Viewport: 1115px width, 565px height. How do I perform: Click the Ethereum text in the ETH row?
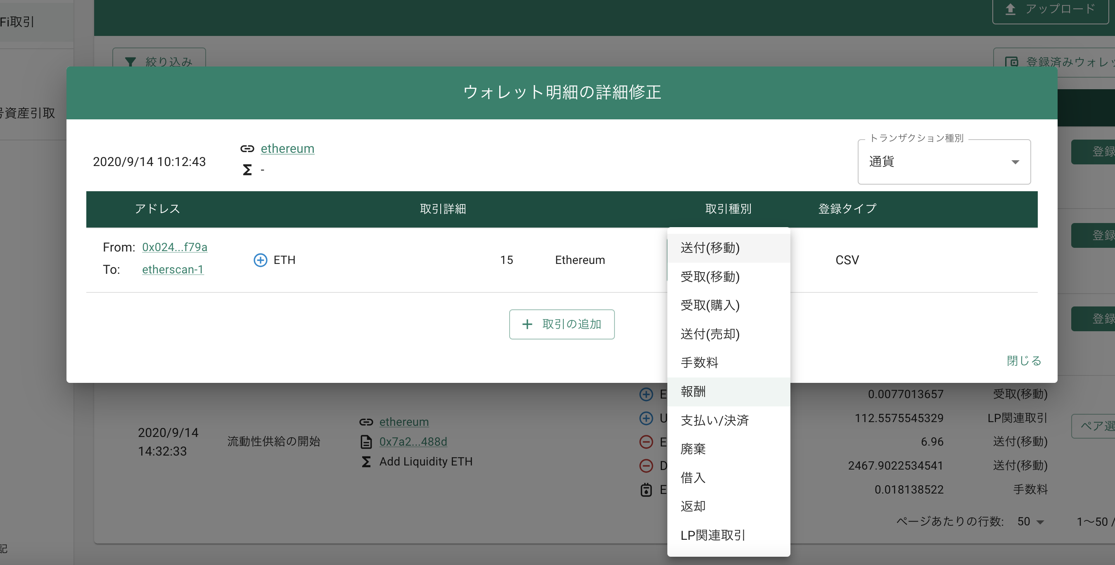pos(580,260)
